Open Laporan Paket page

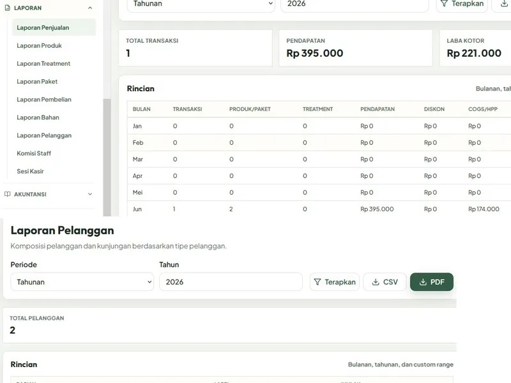point(37,82)
